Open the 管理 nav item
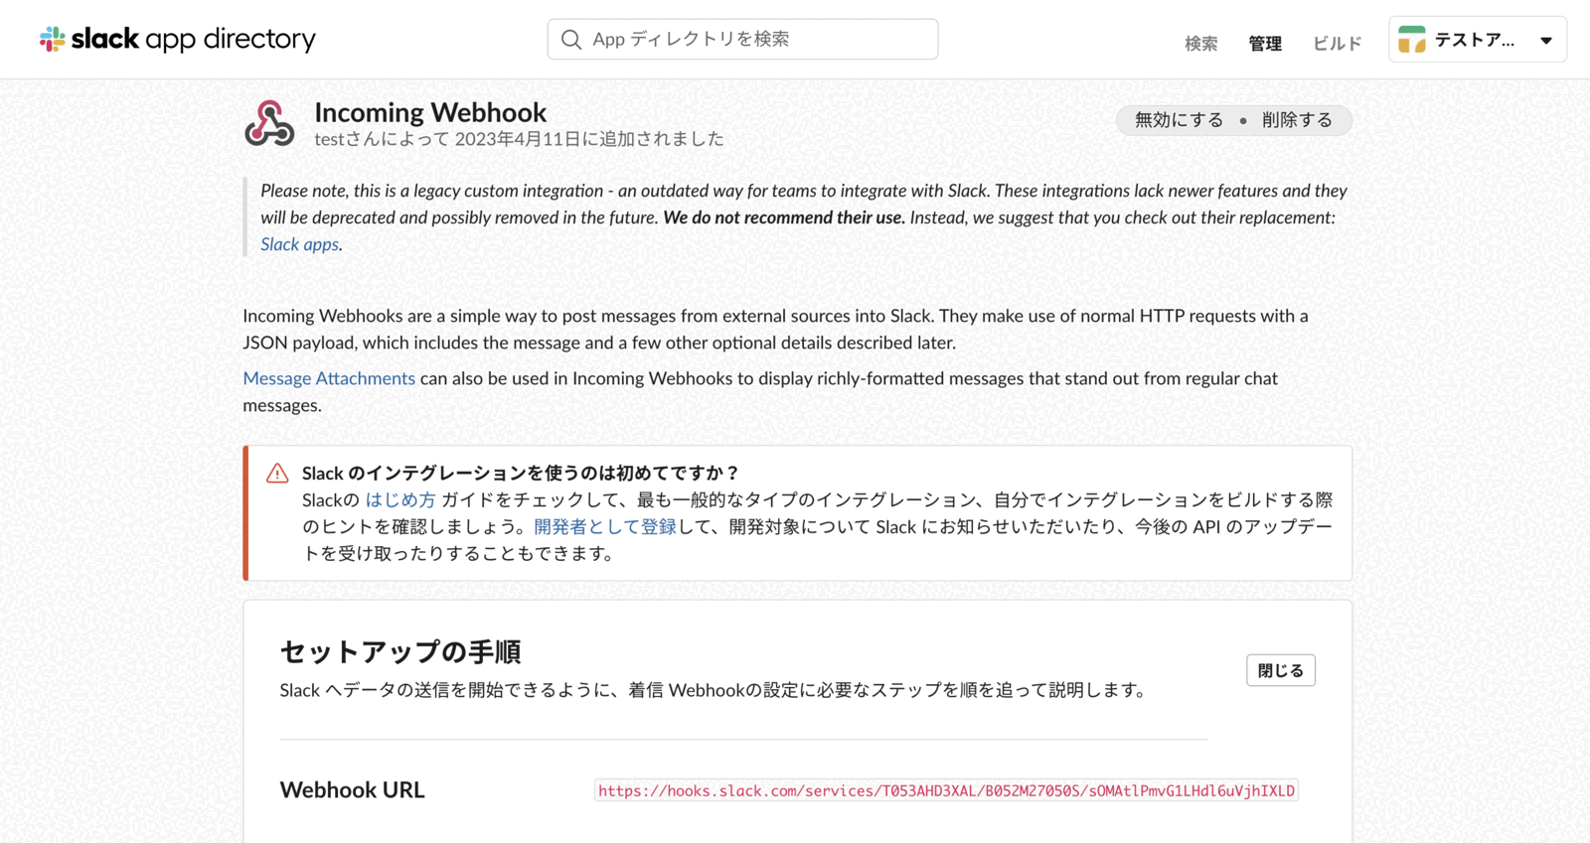Screen dimensions: 1590x843 [x=1265, y=43]
